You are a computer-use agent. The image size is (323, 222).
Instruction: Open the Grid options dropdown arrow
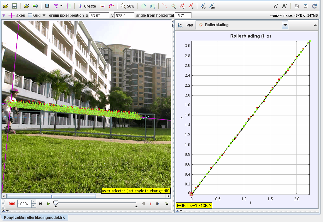coord(44,15)
